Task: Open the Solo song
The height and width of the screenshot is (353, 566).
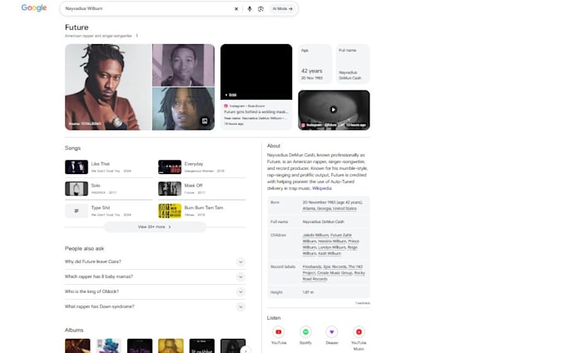Action: tap(109, 189)
